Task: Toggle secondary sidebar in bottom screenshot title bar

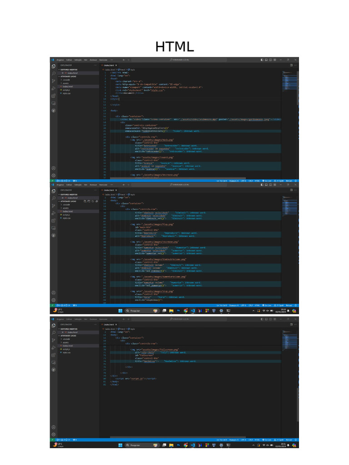Action: (x=270, y=319)
